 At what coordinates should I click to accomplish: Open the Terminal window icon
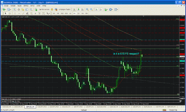click(x=27, y=10)
